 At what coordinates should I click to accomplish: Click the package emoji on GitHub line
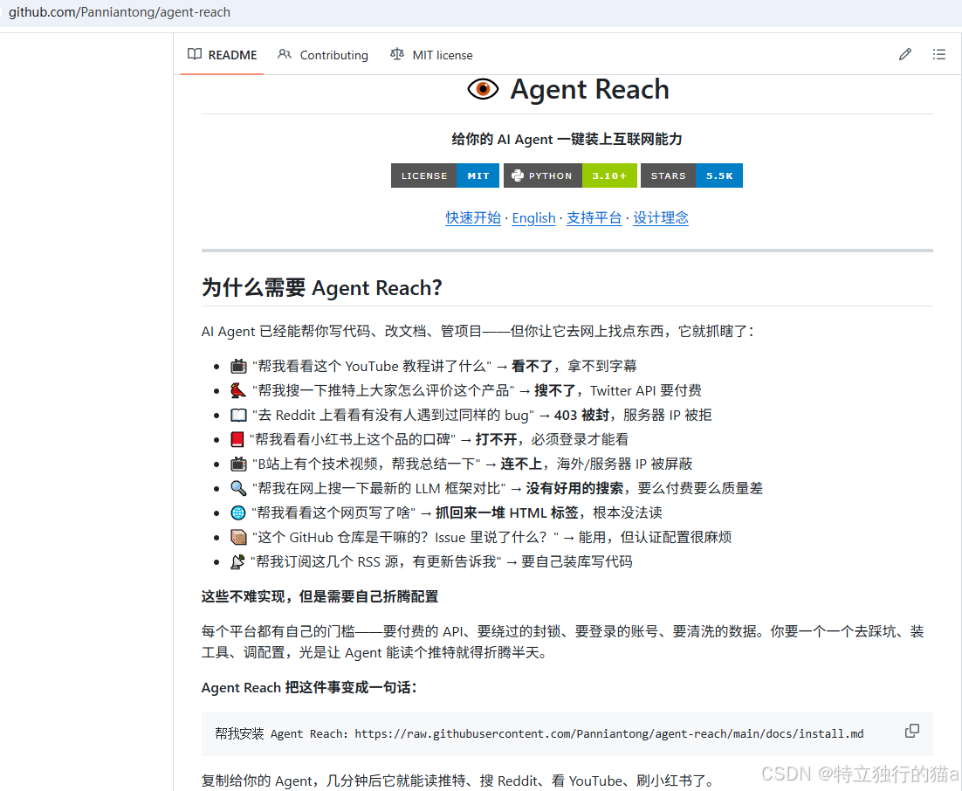pyautogui.click(x=238, y=537)
